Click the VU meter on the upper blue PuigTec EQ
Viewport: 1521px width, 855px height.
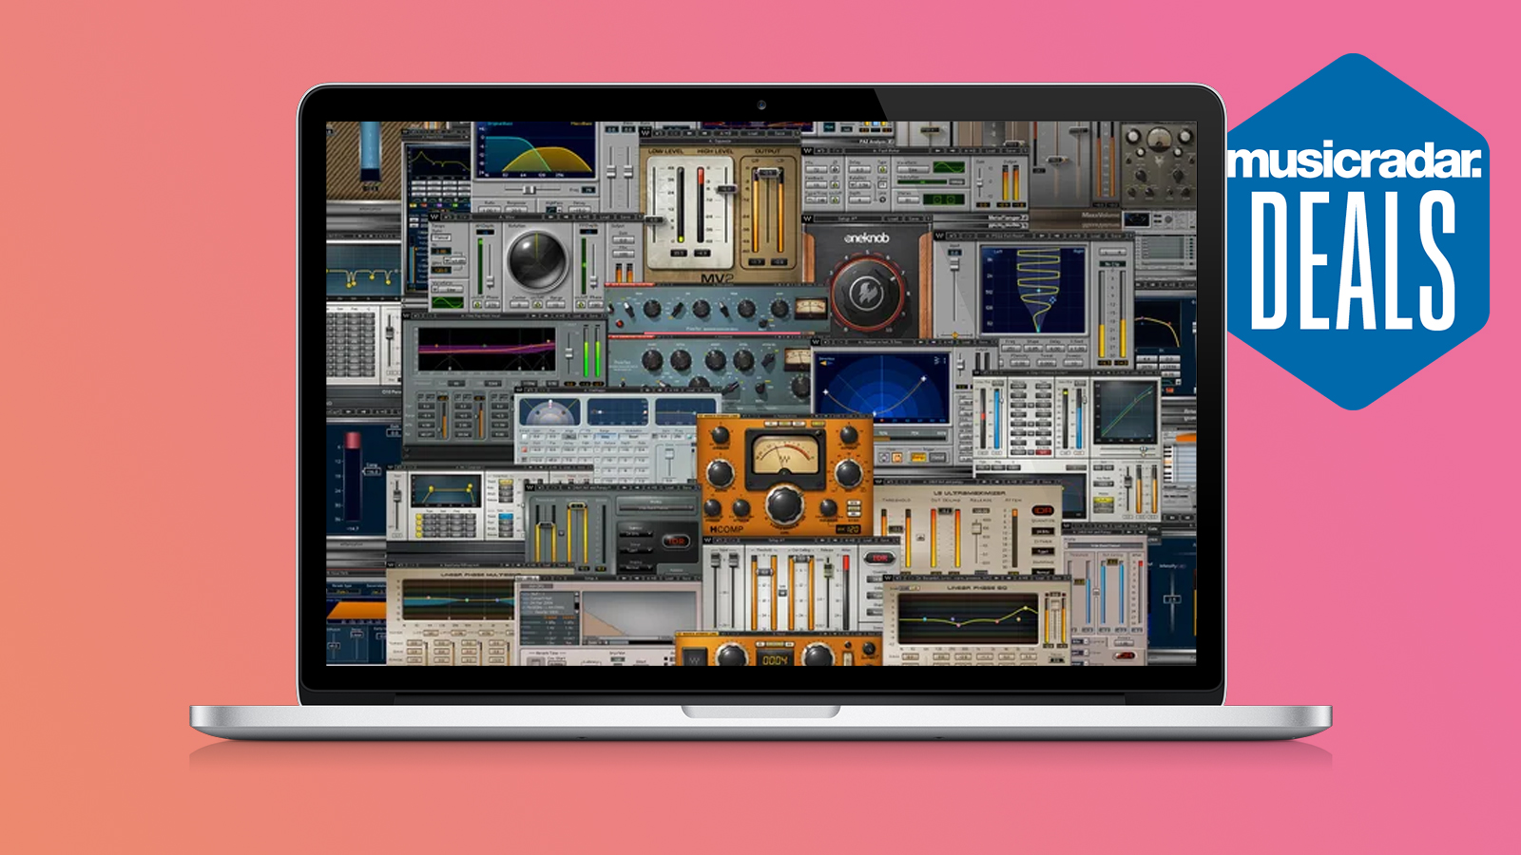pos(810,307)
